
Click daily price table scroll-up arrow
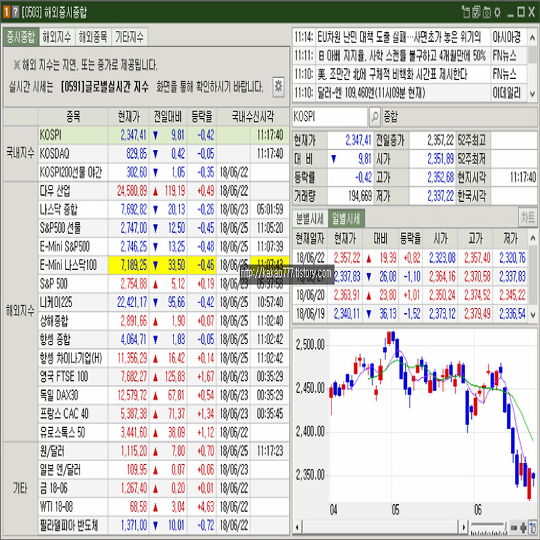coord(533,238)
